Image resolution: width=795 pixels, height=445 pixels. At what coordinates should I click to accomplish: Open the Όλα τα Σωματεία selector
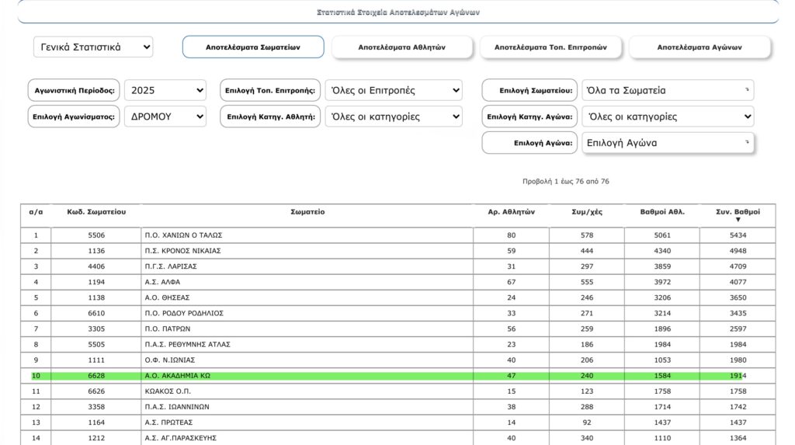(x=667, y=91)
